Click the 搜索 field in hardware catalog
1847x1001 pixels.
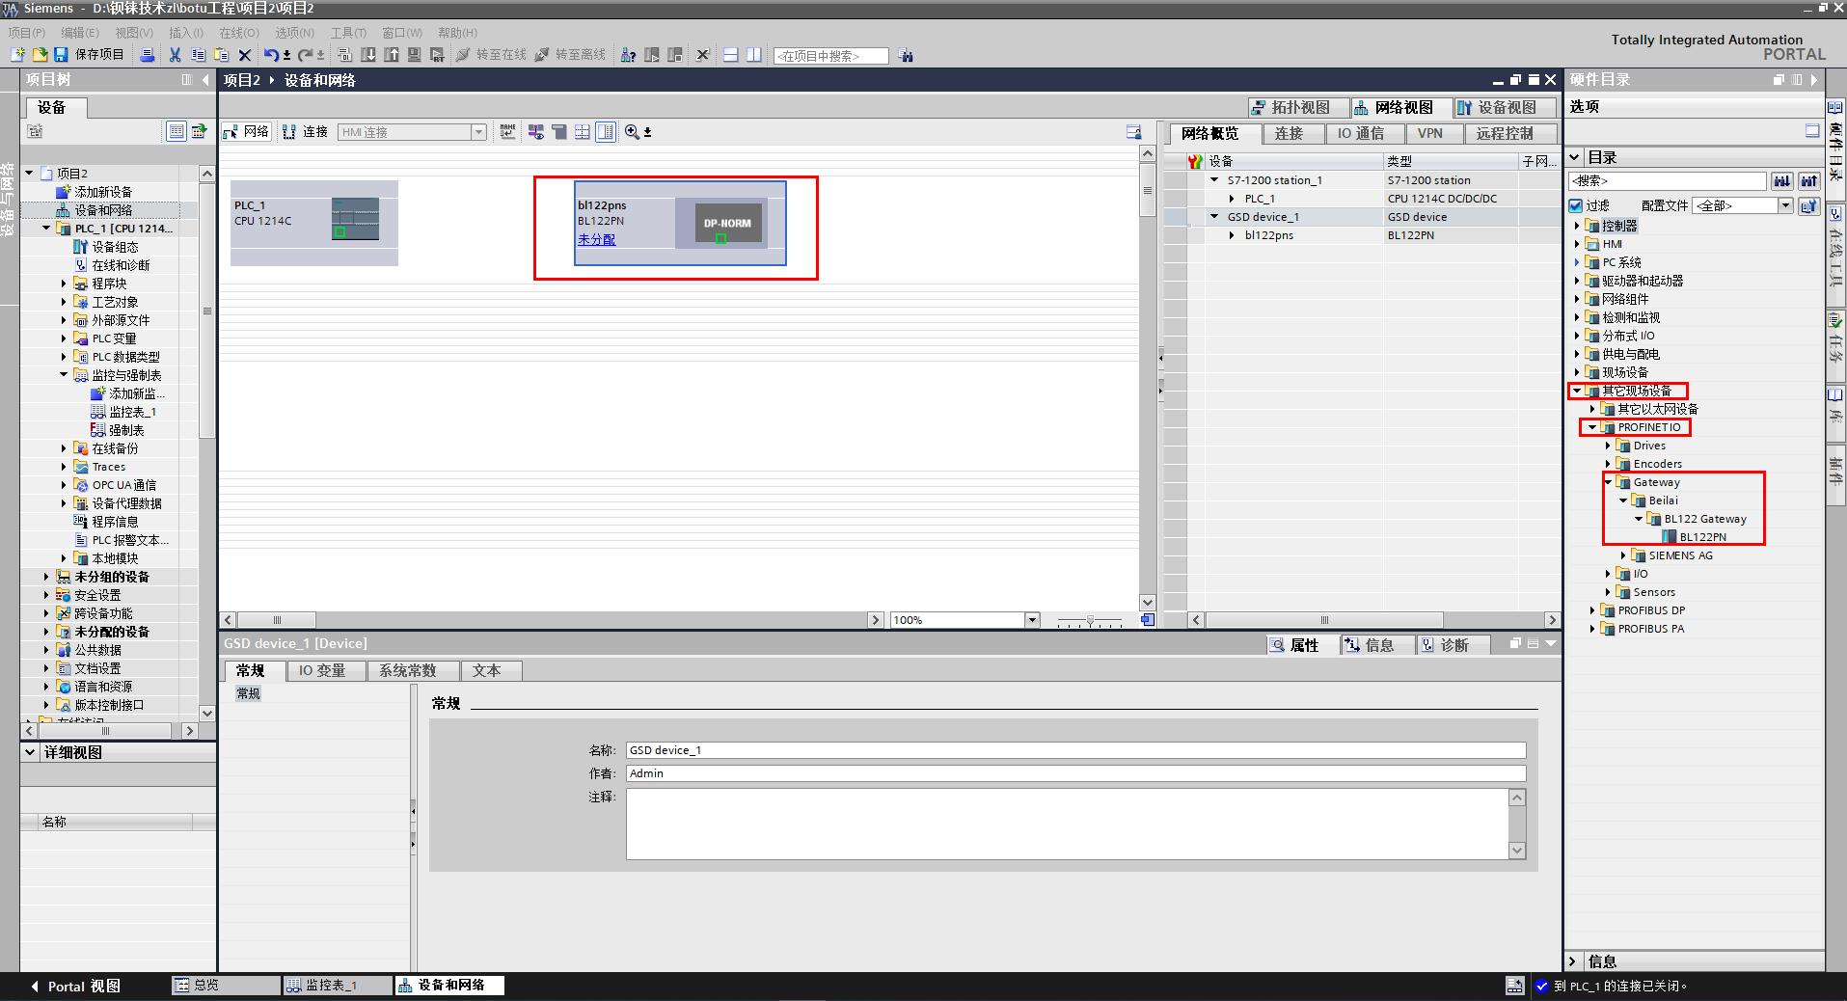1668,180
